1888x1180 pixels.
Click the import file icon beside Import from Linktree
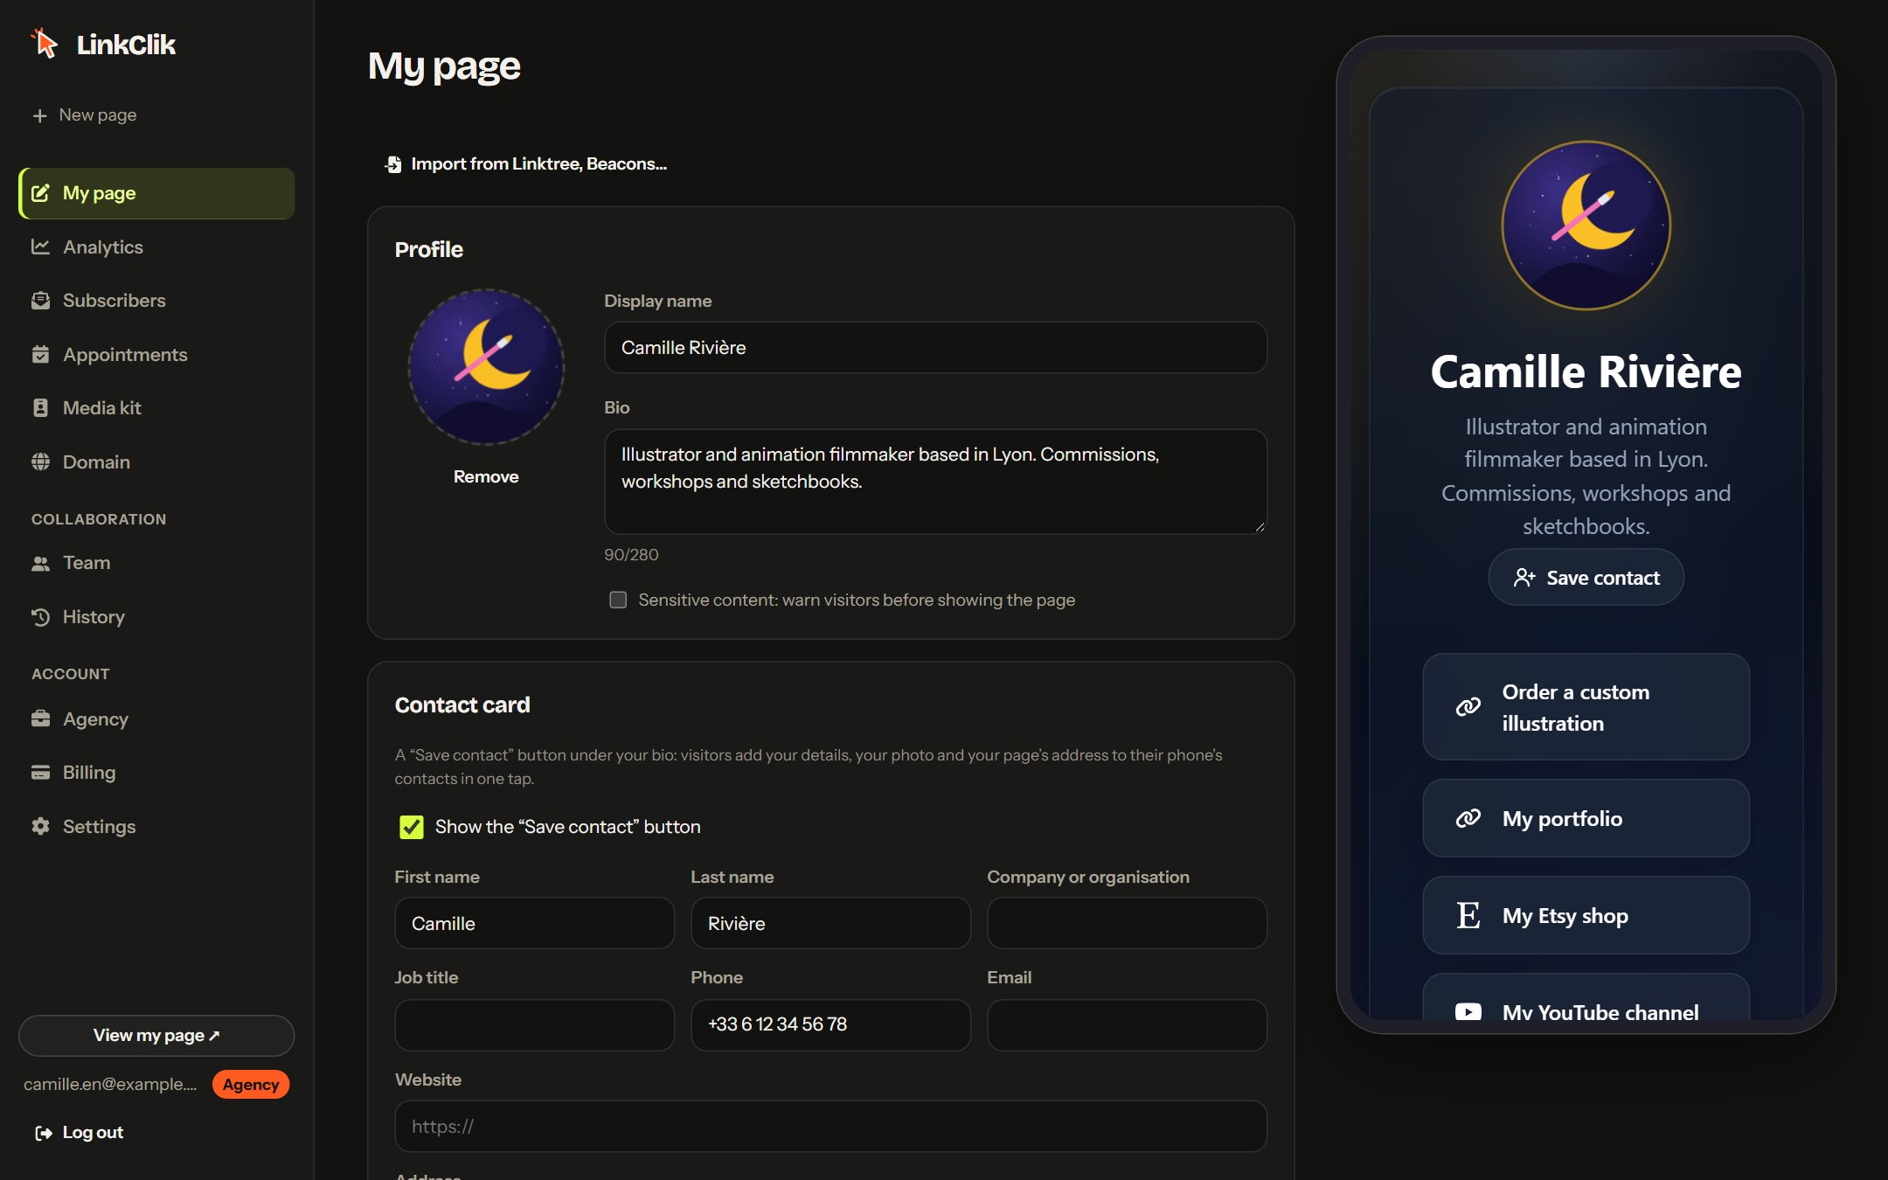pyautogui.click(x=393, y=164)
